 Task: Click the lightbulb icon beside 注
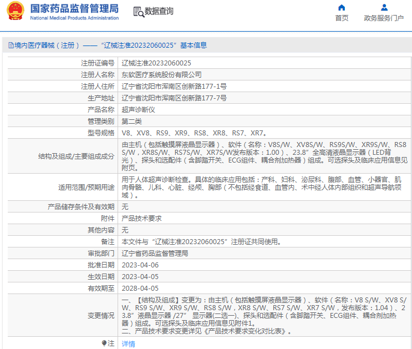[x=104, y=343]
